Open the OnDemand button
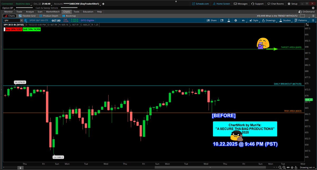 click(x=306, y=12)
